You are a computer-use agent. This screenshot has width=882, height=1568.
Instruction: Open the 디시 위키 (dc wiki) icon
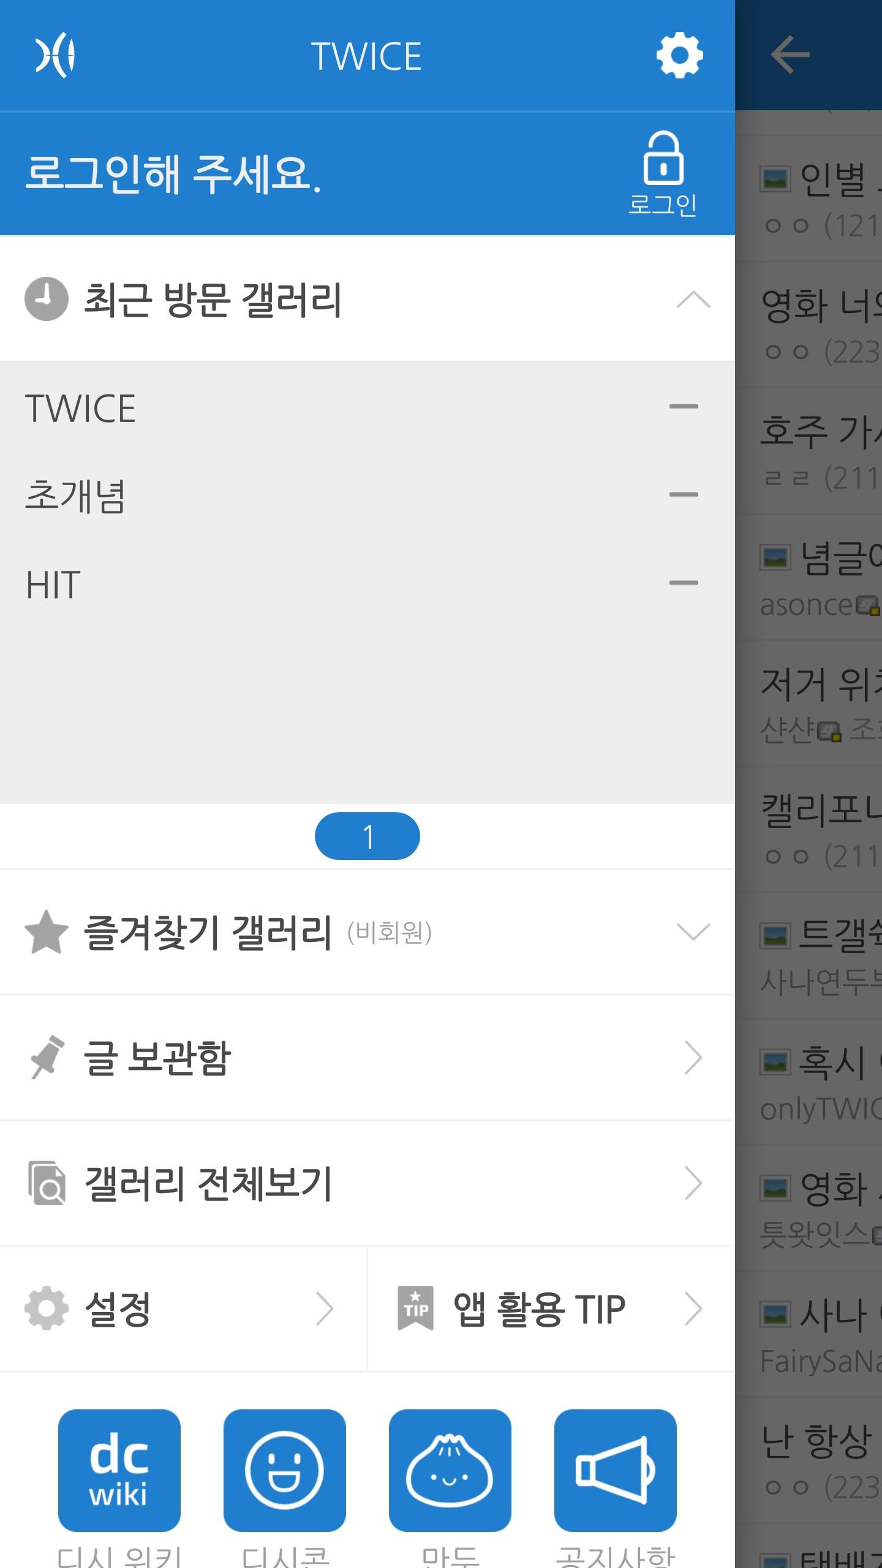pyautogui.click(x=119, y=1470)
